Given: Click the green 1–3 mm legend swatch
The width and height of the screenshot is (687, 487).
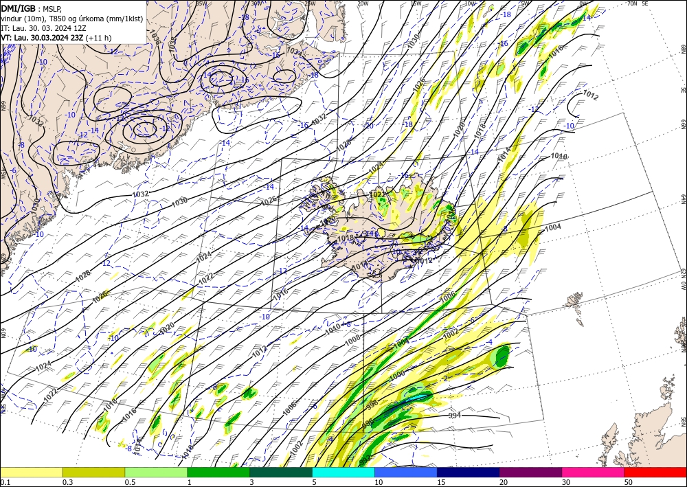Looking at the screenshot, I should click(218, 472).
